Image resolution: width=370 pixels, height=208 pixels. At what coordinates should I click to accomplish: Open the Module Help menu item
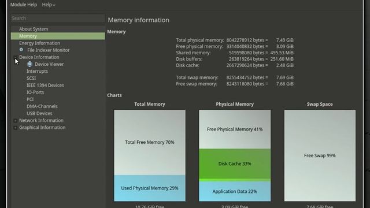pyautogui.click(x=24, y=5)
